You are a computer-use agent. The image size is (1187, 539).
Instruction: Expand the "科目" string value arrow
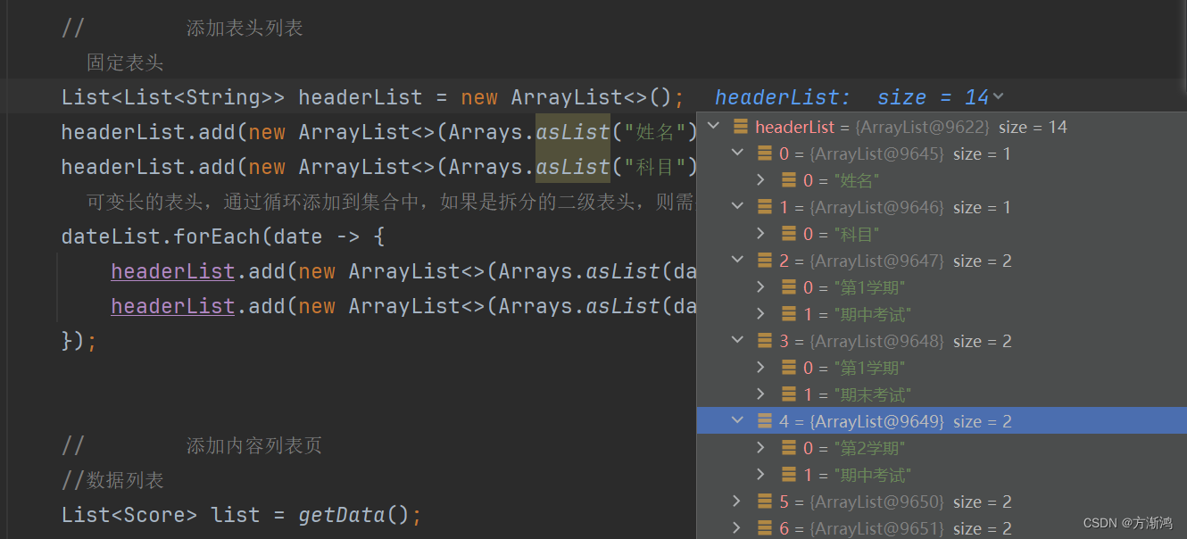(761, 234)
